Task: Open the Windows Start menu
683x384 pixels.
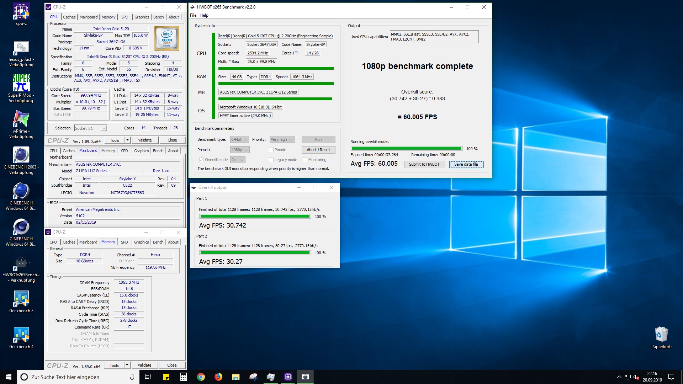Action: pyautogui.click(x=9, y=377)
